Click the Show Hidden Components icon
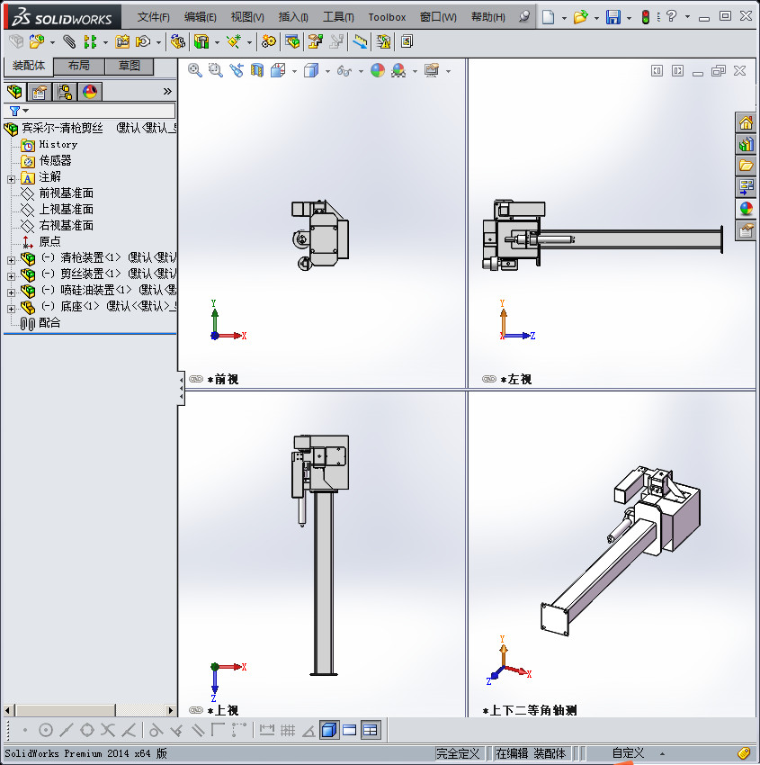Screen dimensions: 760x765 coord(178,42)
